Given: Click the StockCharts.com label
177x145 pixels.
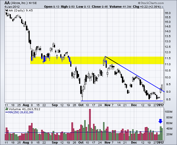Looking at the screenshot, I should pyautogui.click(x=151, y=3).
